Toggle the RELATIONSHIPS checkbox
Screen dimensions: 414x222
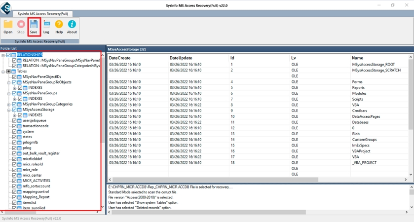point(8,55)
